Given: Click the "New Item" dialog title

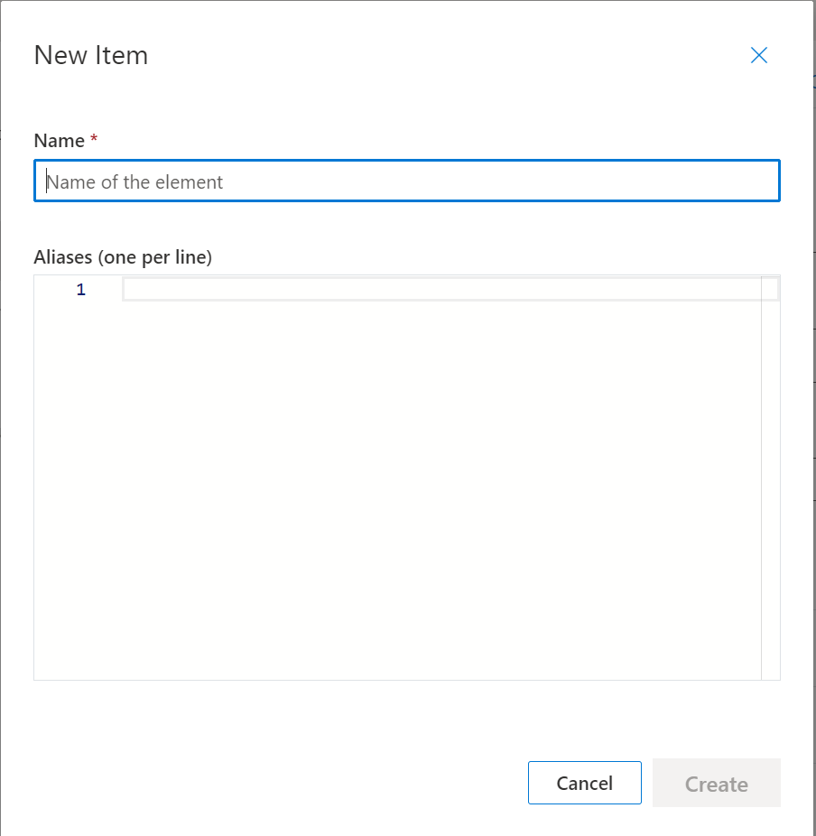Looking at the screenshot, I should click(x=90, y=55).
